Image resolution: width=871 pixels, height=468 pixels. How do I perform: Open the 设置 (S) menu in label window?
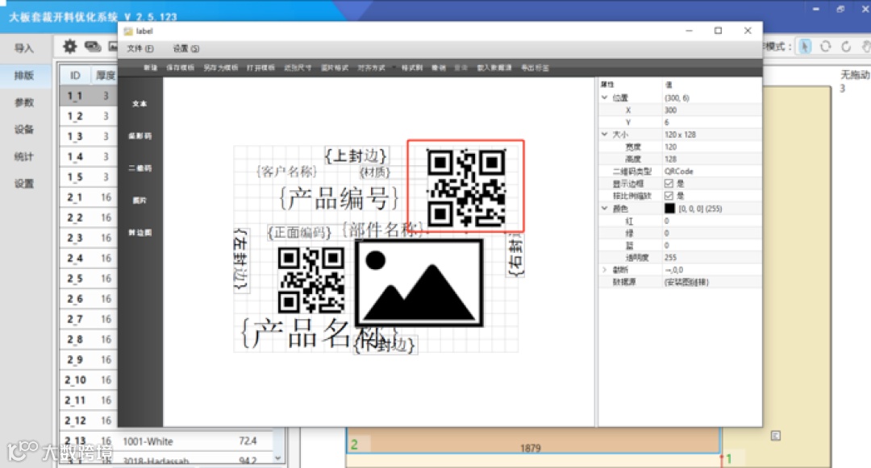185,49
